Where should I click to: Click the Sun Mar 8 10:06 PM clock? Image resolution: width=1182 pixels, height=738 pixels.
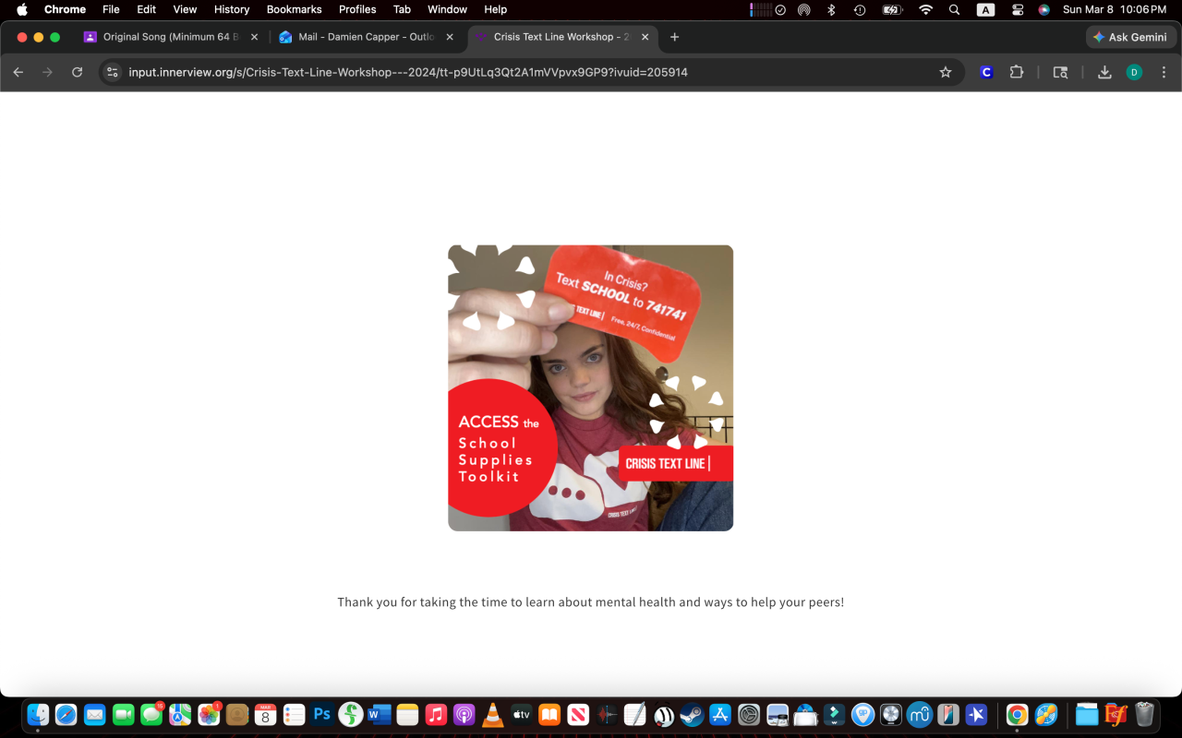pos(1115,9)
